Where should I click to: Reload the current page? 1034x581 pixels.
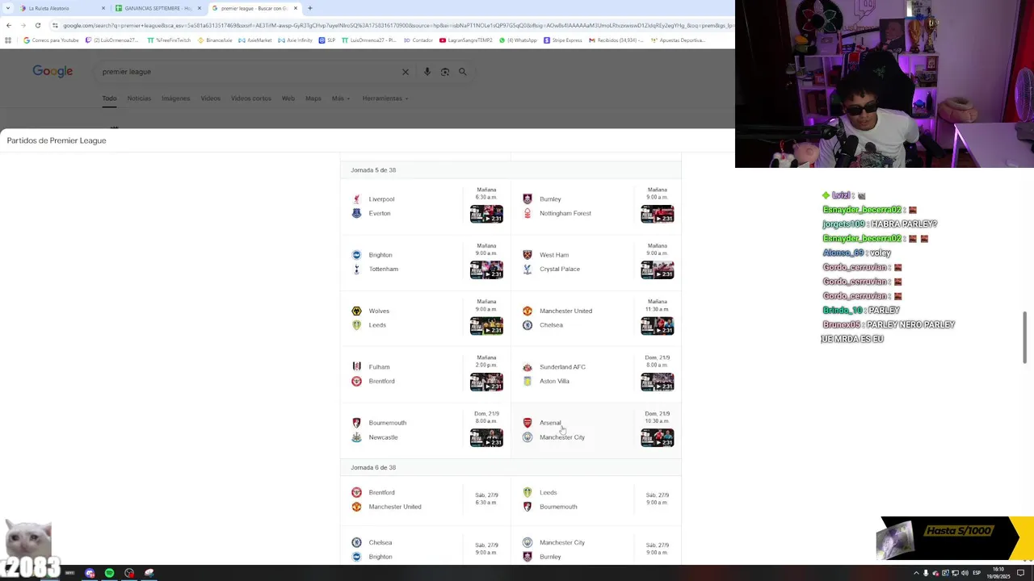coord(37,25)
